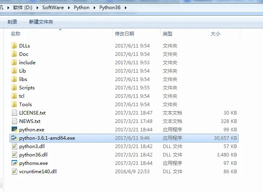Viewport: 263px width, 192px height.
Task: Click date 2017/6/11 9:55 of Scripts
Action: (x=132, y=87)
